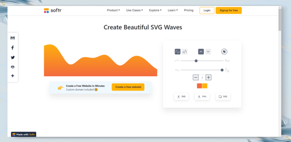
Task: Click the print icon in sidebar
Action: coord(13,67)
